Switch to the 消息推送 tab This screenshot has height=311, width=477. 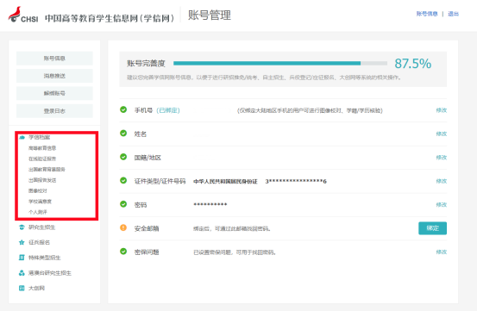pyautogui.click(x=54, y=76)
